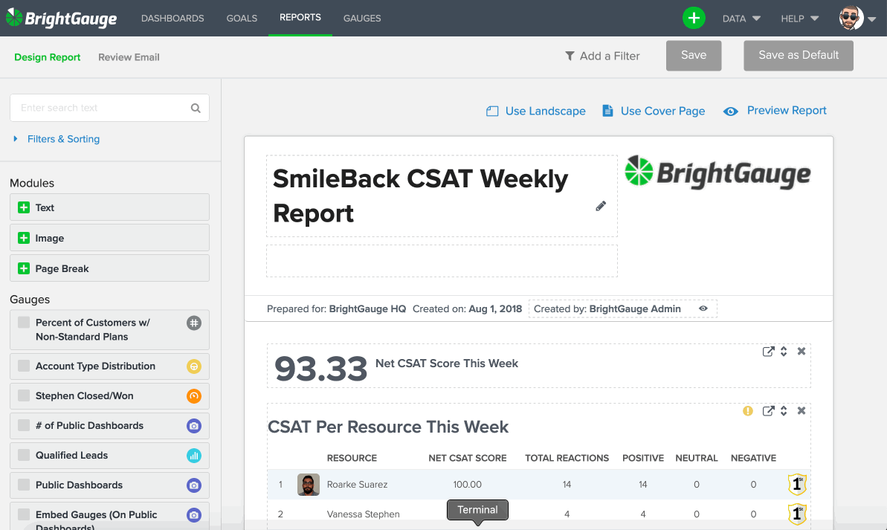Click the Use Landscape page icon
Screen dimensions: 887x530
[492, 111]
